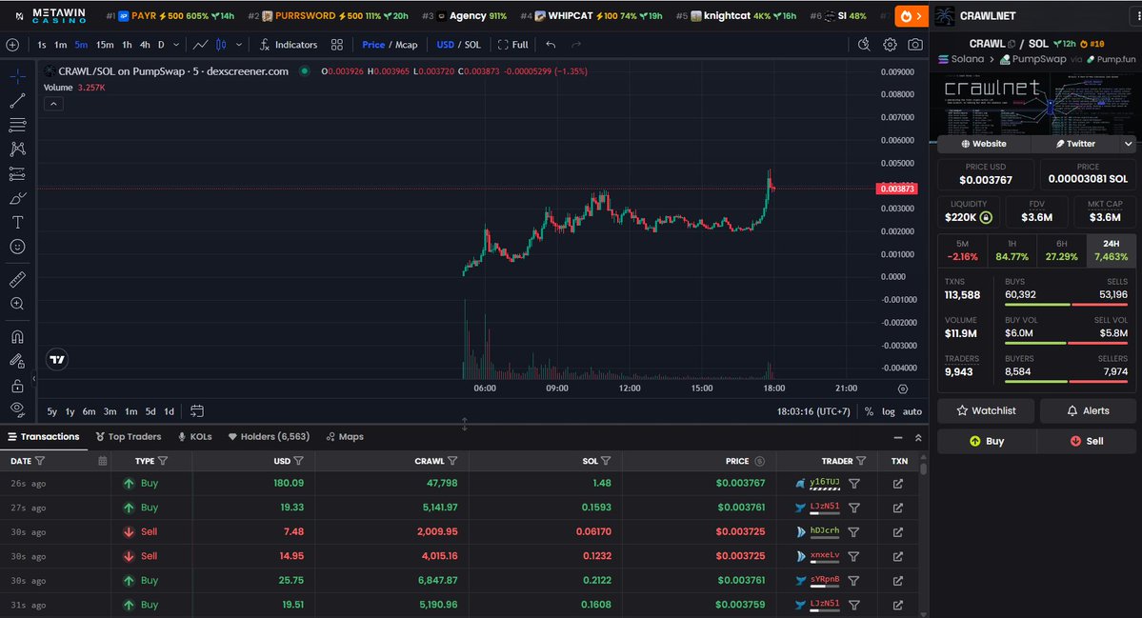Switch chart interval to 15m
Screen dimensions: 1142x618
105,45
